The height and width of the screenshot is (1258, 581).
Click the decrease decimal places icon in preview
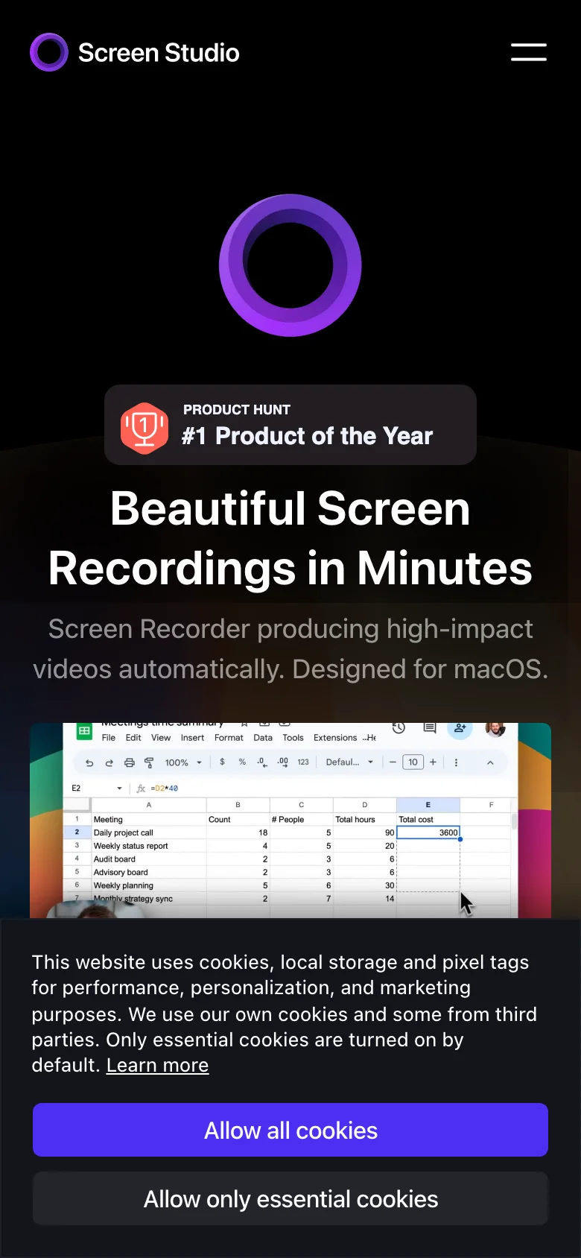(262, 762)
